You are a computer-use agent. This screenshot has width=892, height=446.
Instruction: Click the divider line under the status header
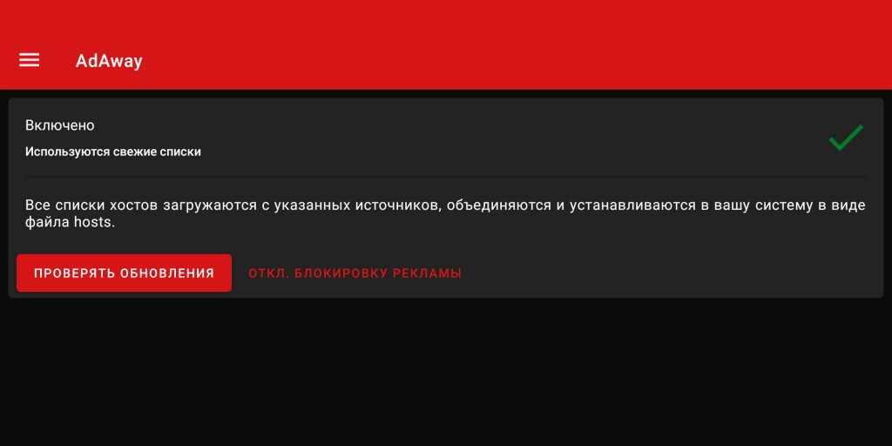point(445,177)
